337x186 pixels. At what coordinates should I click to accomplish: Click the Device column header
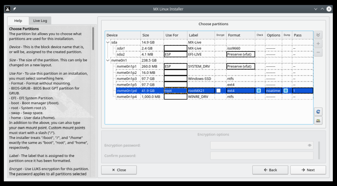(123, 35)
